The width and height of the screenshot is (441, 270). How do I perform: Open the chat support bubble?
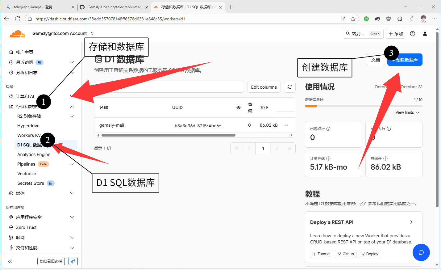pos(421,252)
